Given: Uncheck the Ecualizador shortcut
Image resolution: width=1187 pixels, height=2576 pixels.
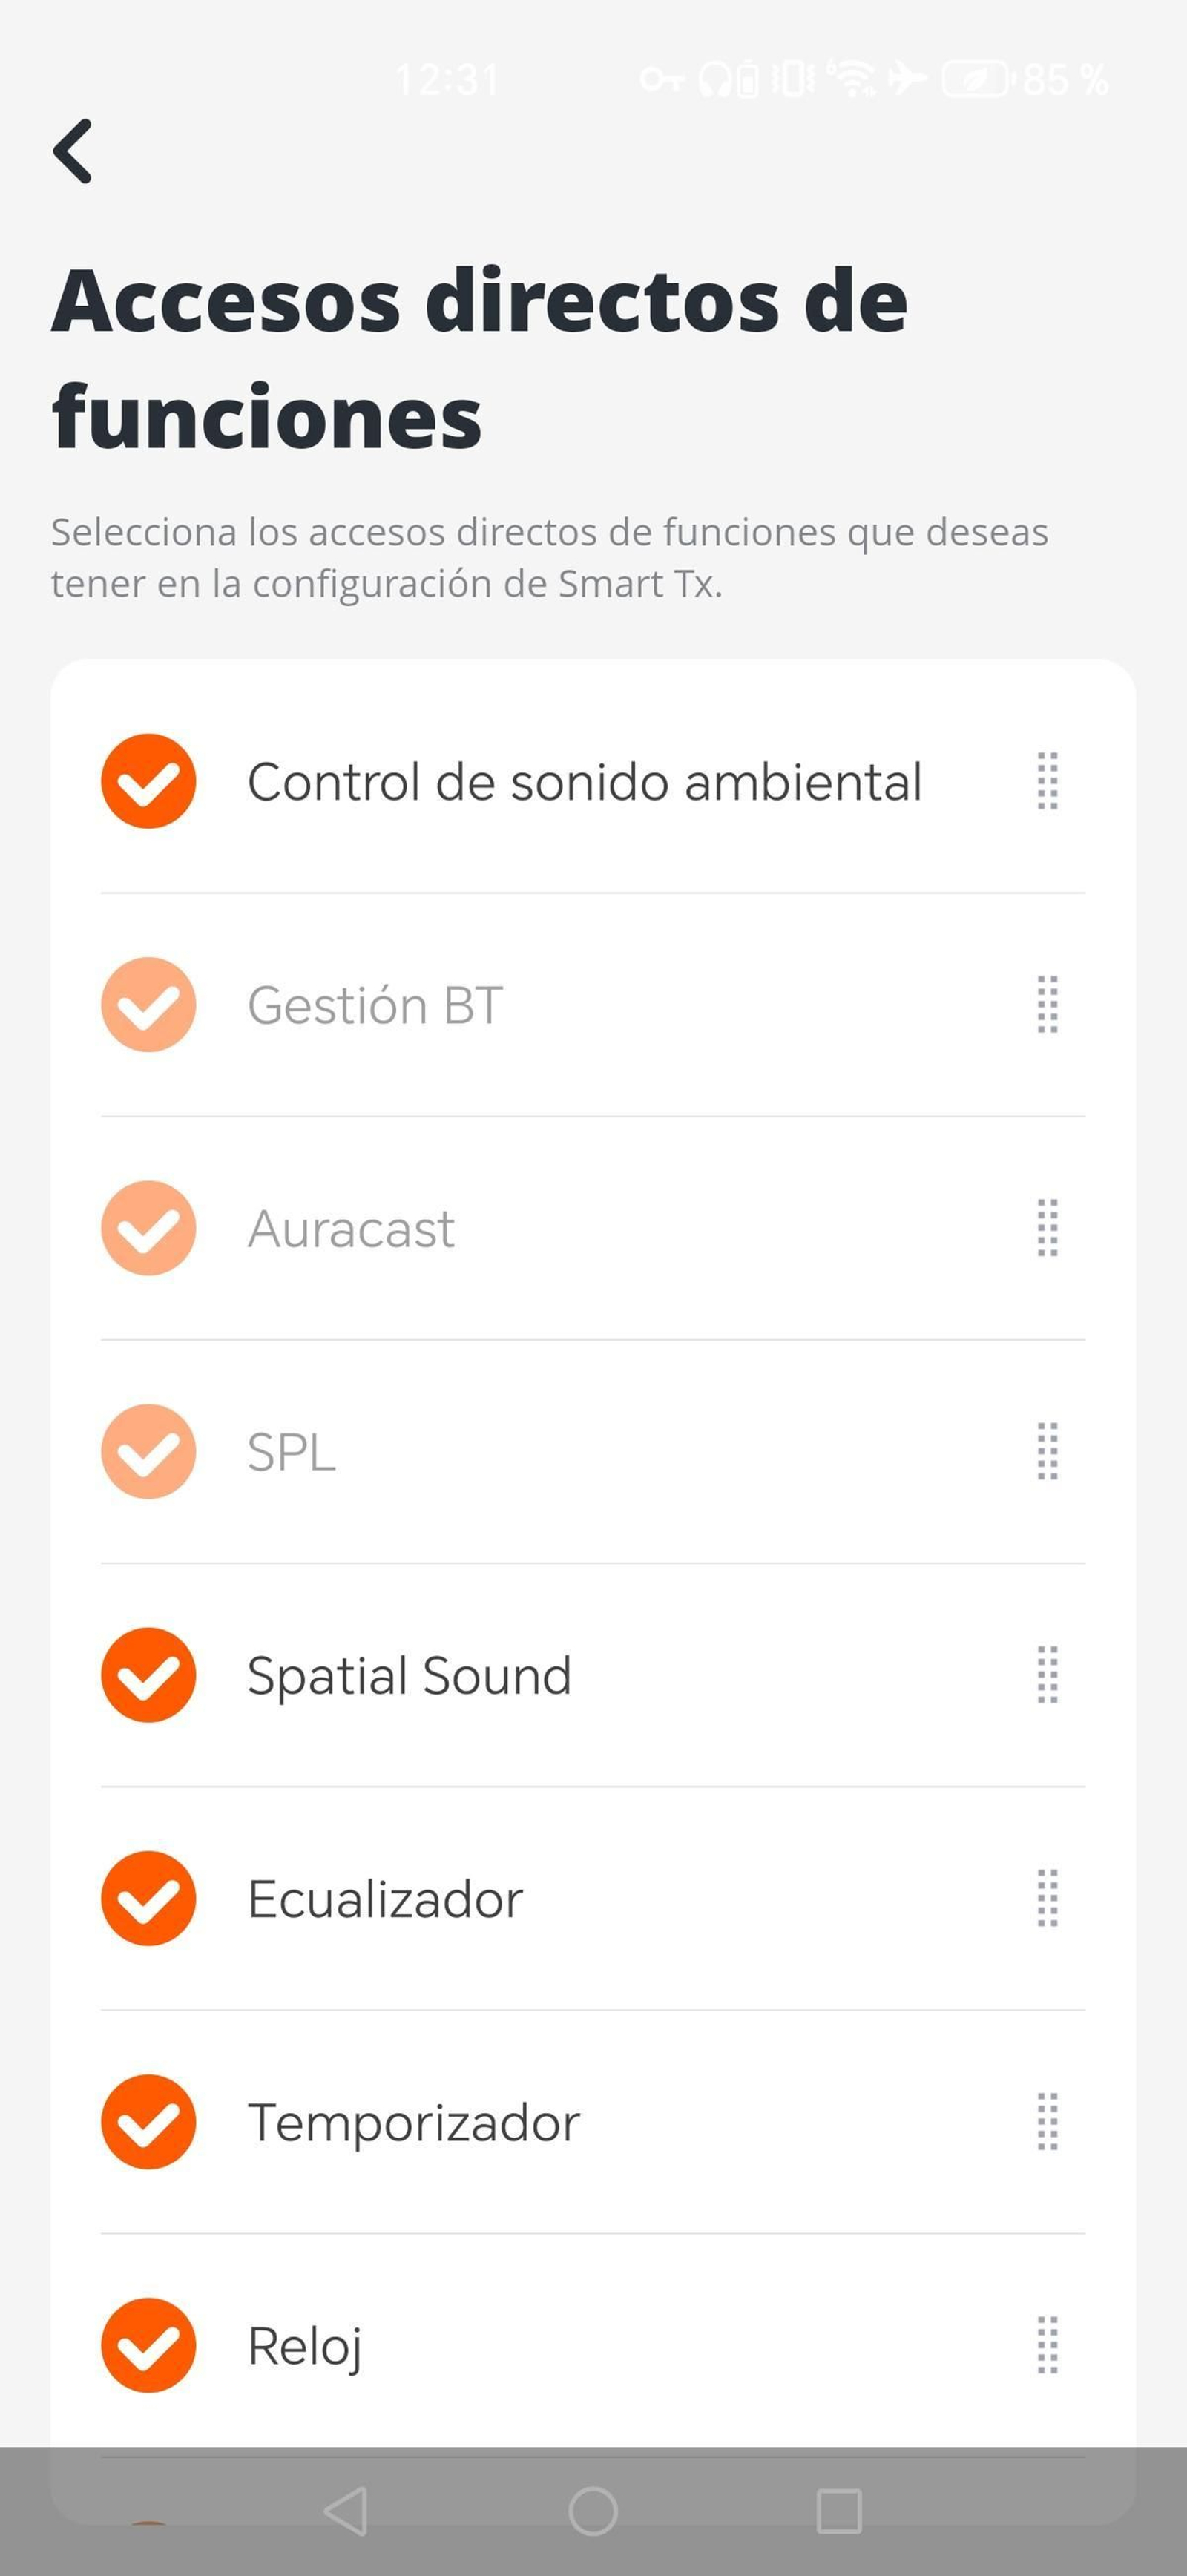Looking at the screenshot, I should point(148,1898).
